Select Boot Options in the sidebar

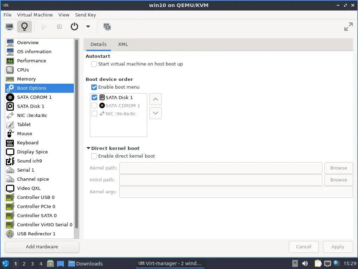pos(40,88)
